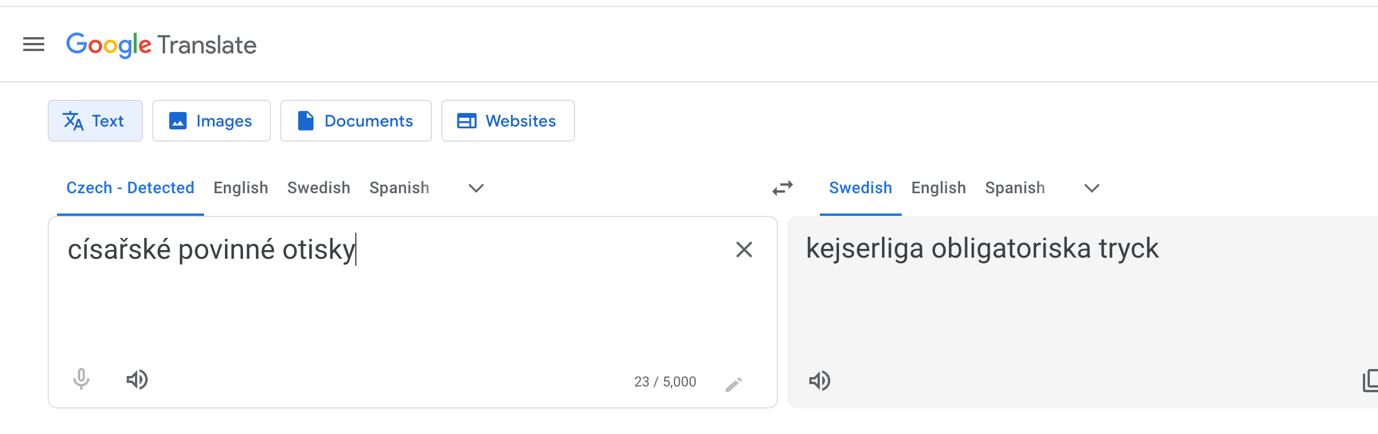Select Spanish as target language

(1015, 188)
